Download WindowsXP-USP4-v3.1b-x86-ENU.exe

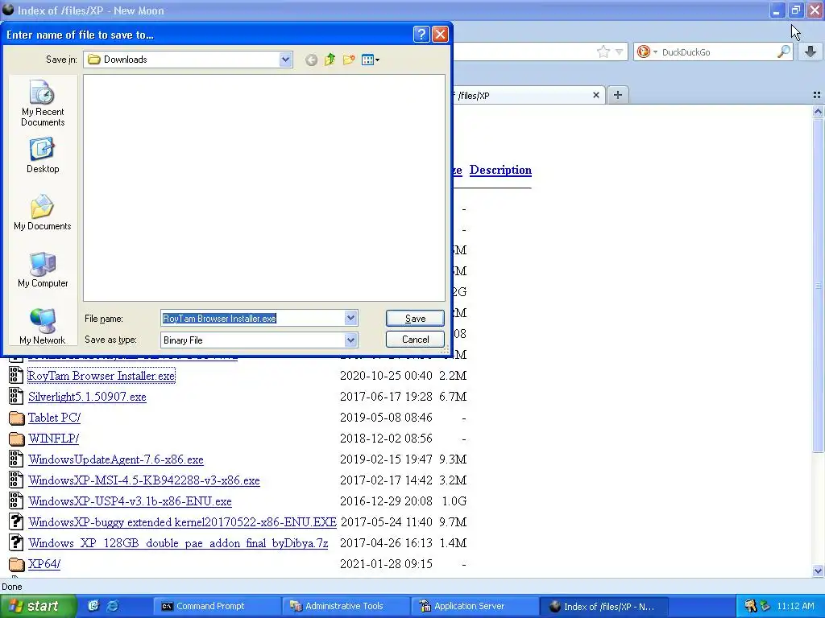(x=130, y=501)
